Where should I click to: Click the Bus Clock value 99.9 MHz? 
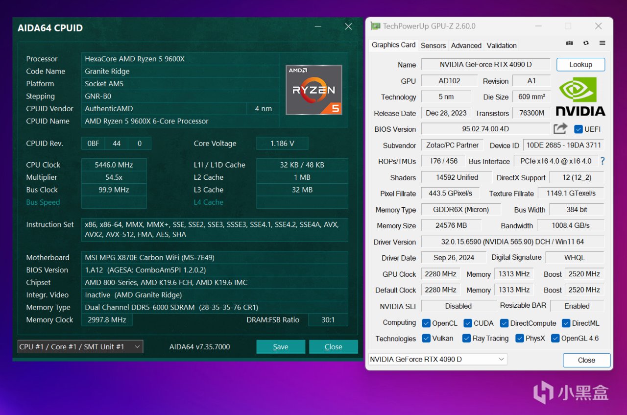[x=114, y=190]
